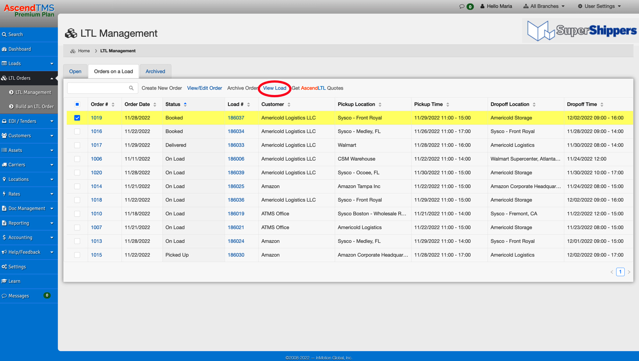This screenshot has height=361, width=639.
Task: Check the checkbox for order 1006
Action: point(77,159)
